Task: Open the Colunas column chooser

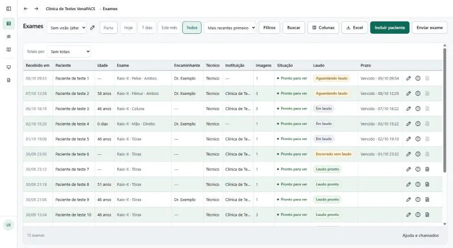Action: click(323, 28)
